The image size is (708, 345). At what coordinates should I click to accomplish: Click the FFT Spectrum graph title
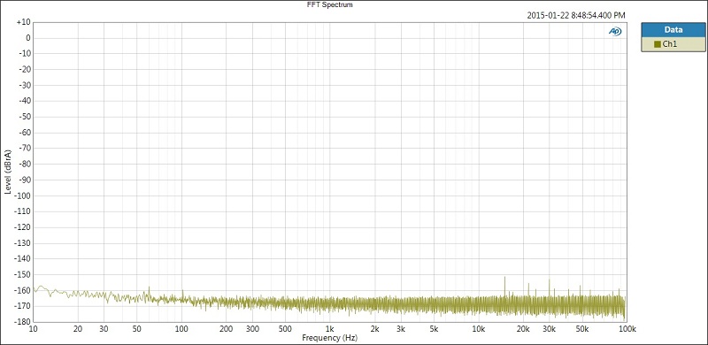[329, 5]
